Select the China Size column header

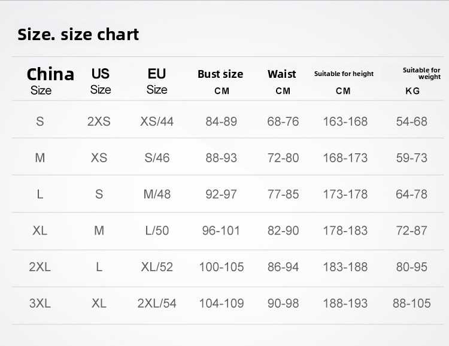pos(50,81)
